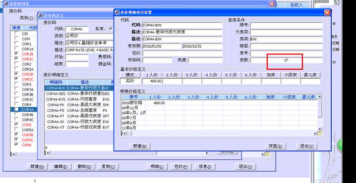The width and height of the screenshot is (356, 183).
Task: Click the 结束 field in 房价码定义
Action: pyautogui.click(x=77, y=64)
